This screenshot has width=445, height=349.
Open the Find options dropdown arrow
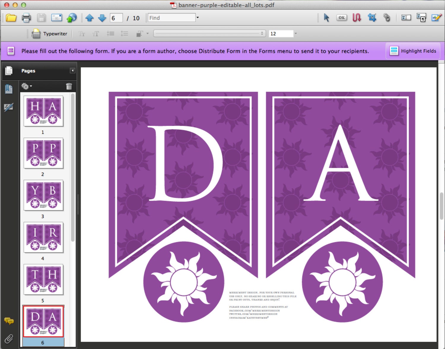[198, 18]
